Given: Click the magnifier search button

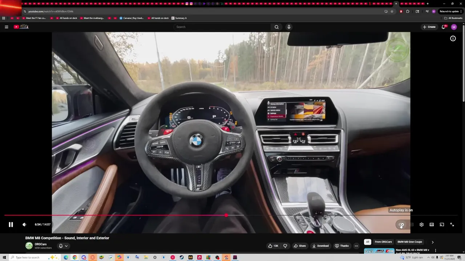Looking at the screenshot, I should [x=276, y=27].
